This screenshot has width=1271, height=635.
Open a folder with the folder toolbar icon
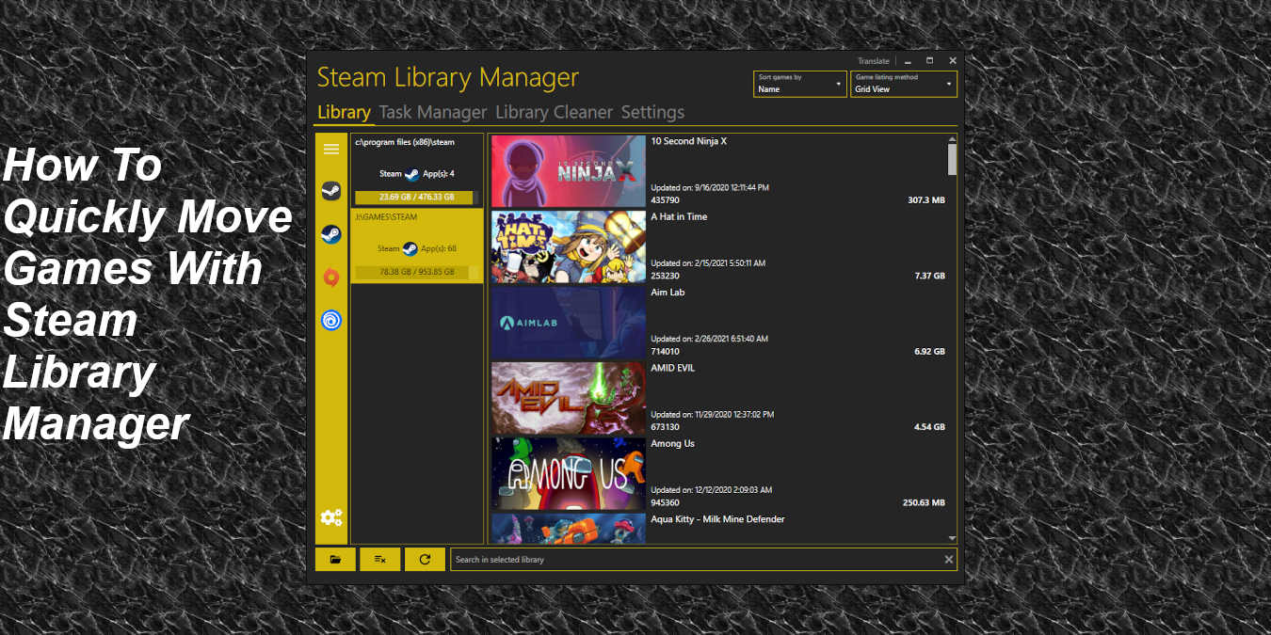pos(335,559)
